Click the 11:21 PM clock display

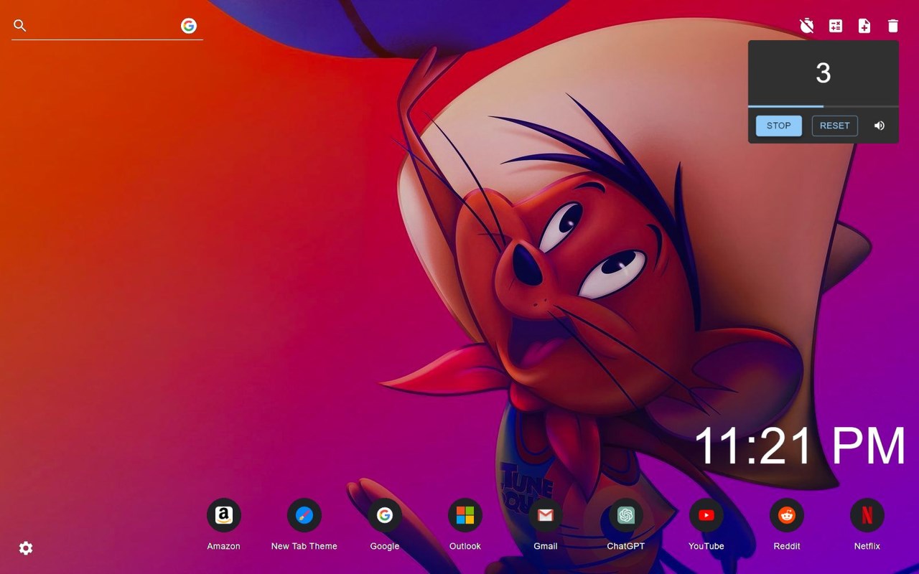tap(800, 446)
